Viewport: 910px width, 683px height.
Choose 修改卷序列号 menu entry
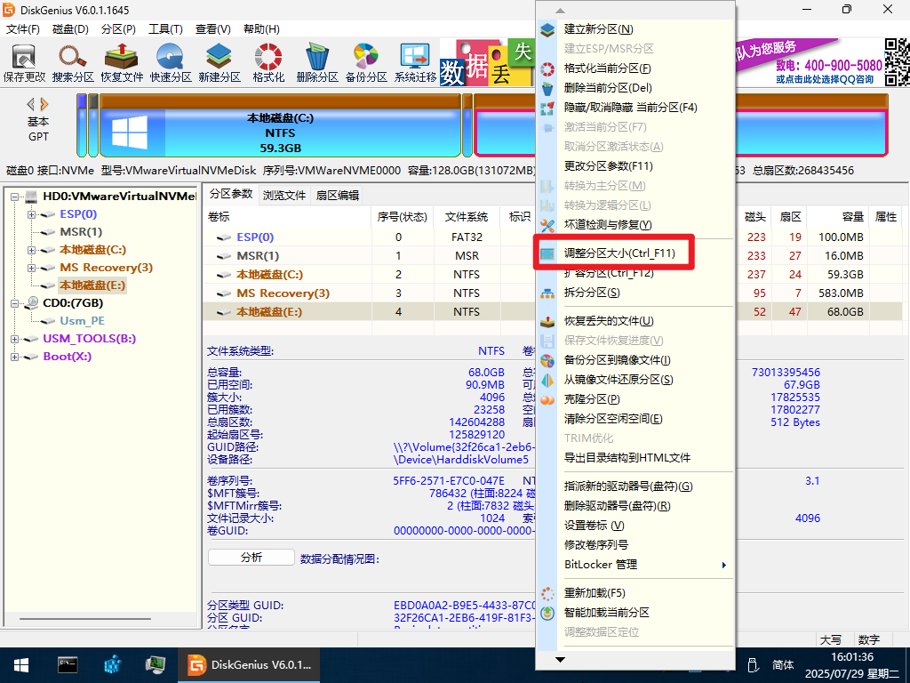tap(596, 545)
